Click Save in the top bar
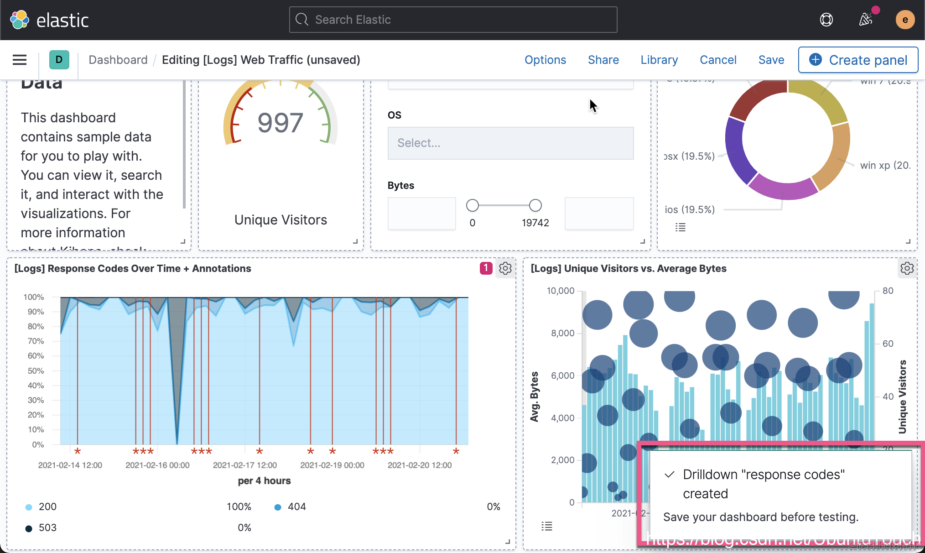925x553 pixels. 771,60
